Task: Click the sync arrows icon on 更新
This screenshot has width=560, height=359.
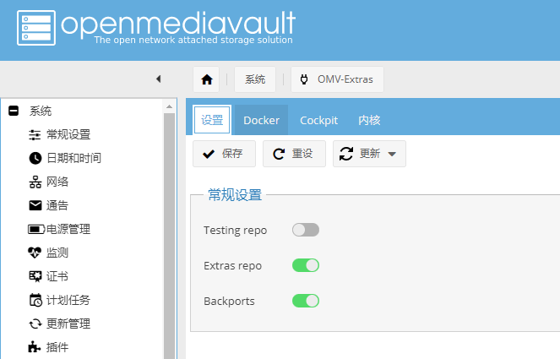Action: [346, 154]
